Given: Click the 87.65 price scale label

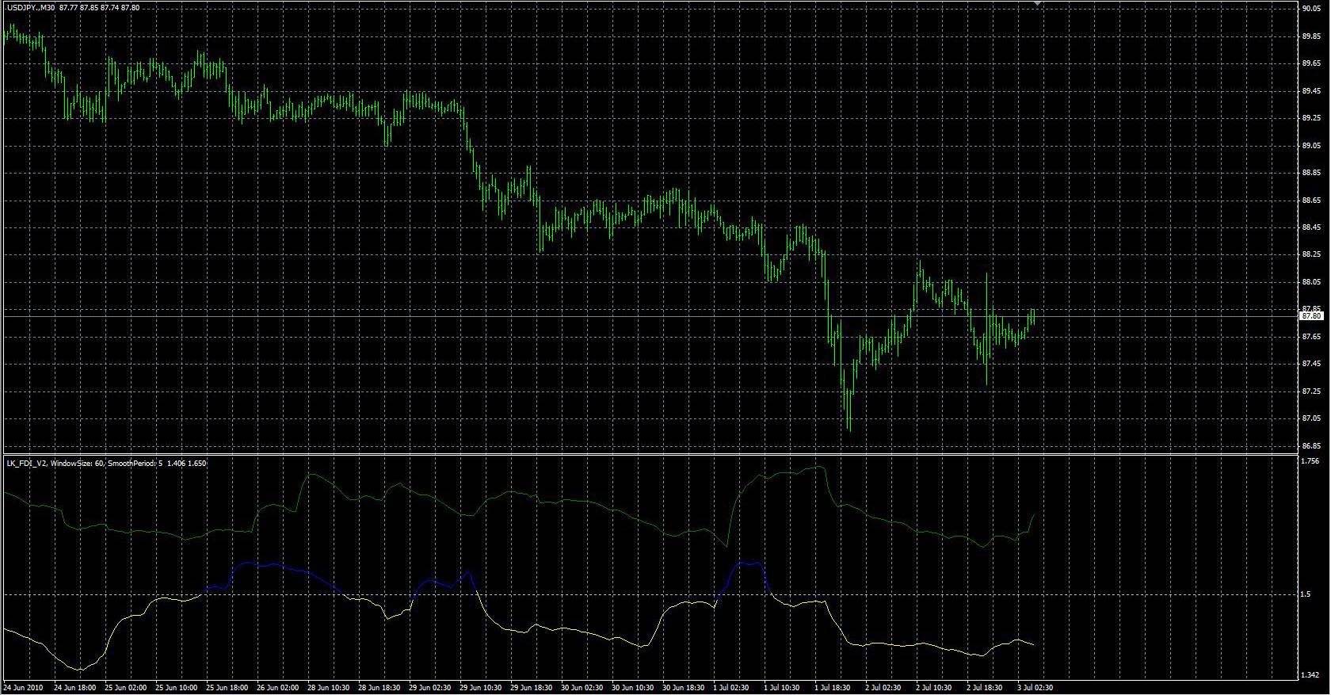Looking at the screenshot, I should [x=1311, y=337].
